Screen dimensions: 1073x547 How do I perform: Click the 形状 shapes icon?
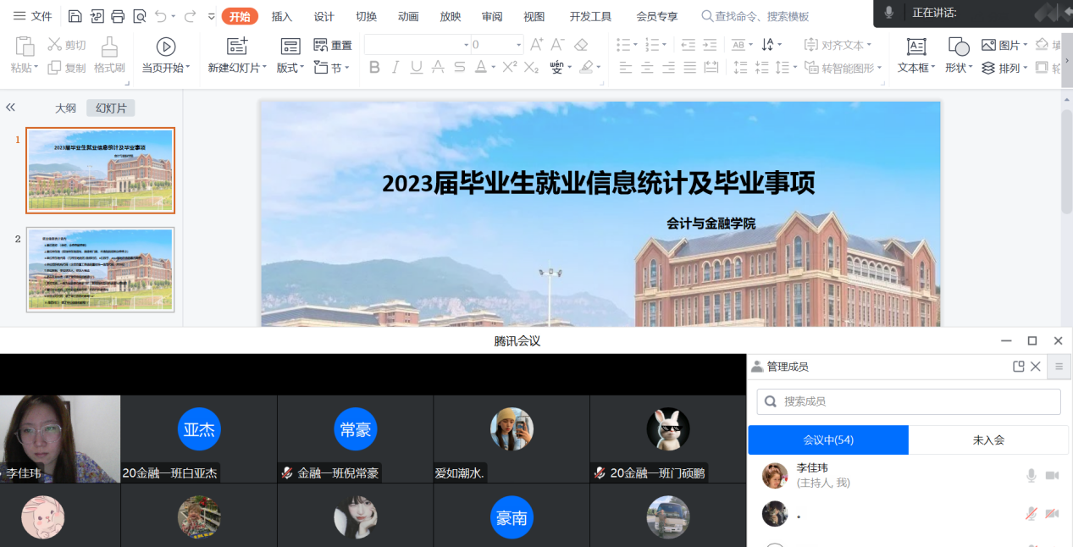coord(959,47)
